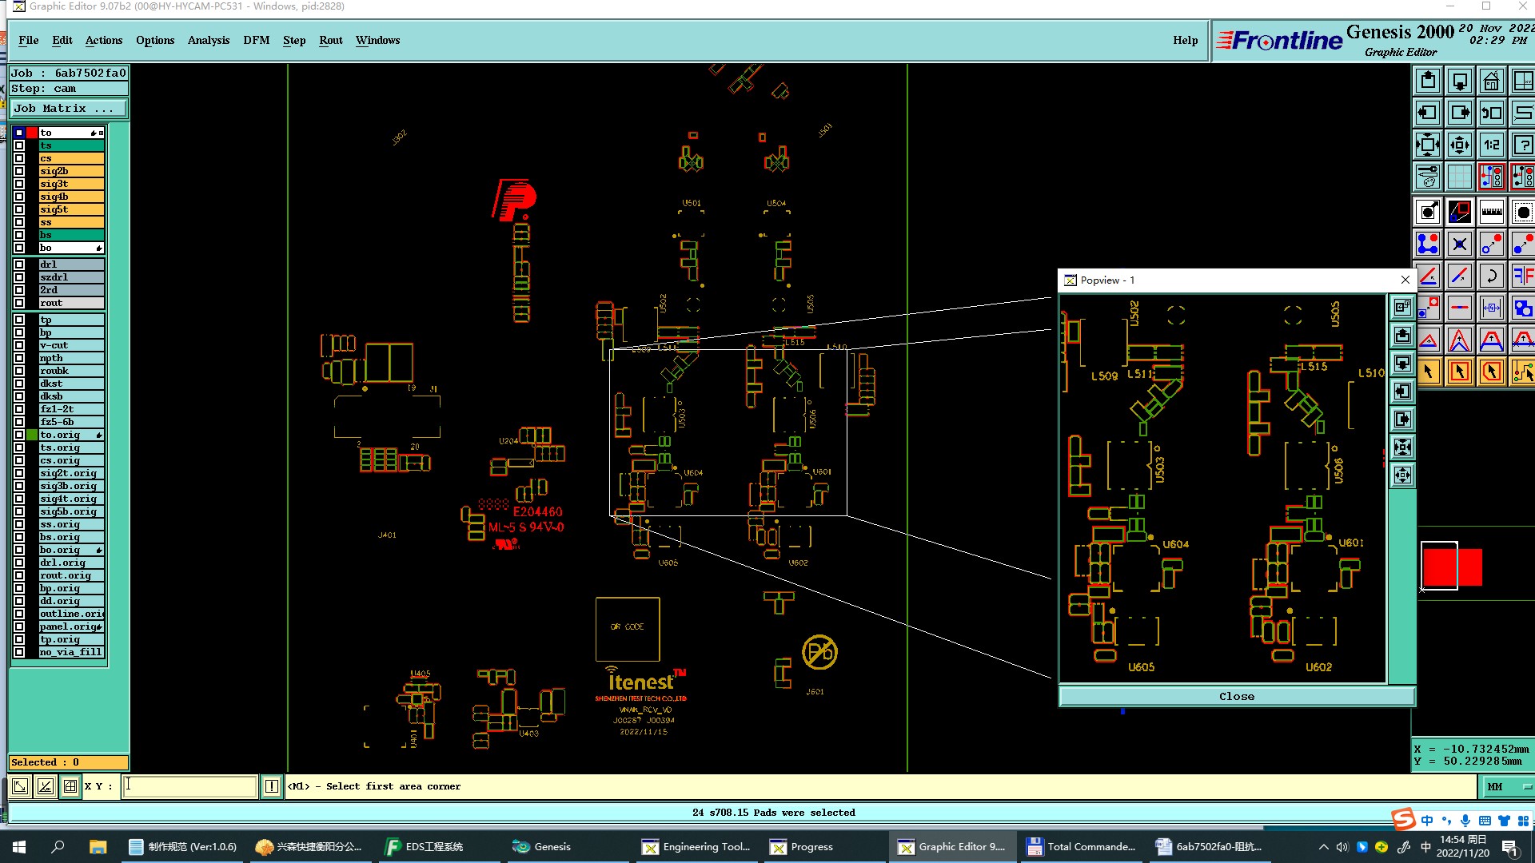Open the wrench and palette settings icon
The width and height of the screenshot is (1535, 863).
coord(1428,177)
